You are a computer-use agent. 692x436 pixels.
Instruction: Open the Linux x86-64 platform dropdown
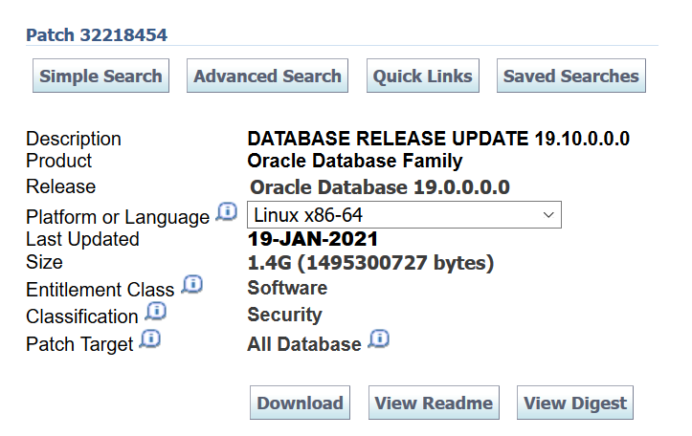coord(404,215)
